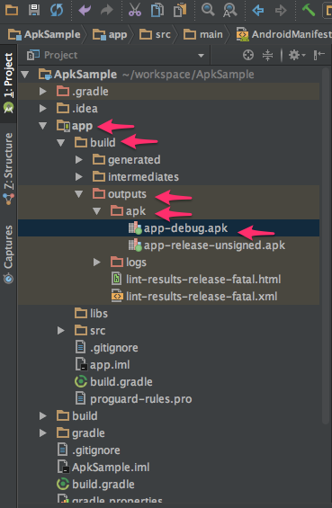Select the generated folder row

(168, 160)
